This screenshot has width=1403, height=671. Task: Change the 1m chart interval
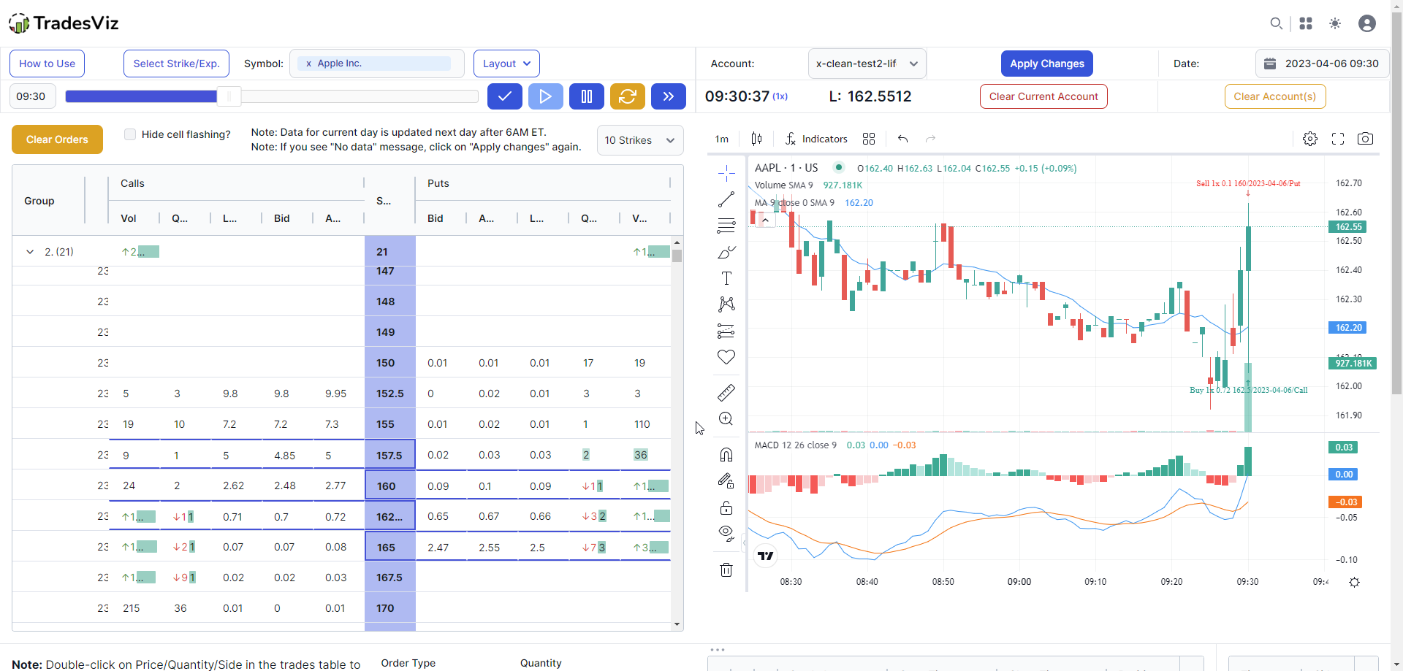pos(722,139)
